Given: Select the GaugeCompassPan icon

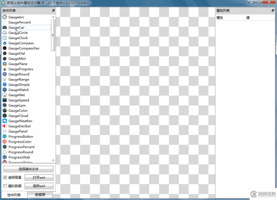Looking at the screenshot, I should point(5,48).
